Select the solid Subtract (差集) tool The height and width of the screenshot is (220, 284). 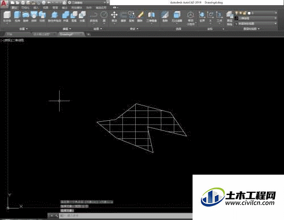click(74, 16)
